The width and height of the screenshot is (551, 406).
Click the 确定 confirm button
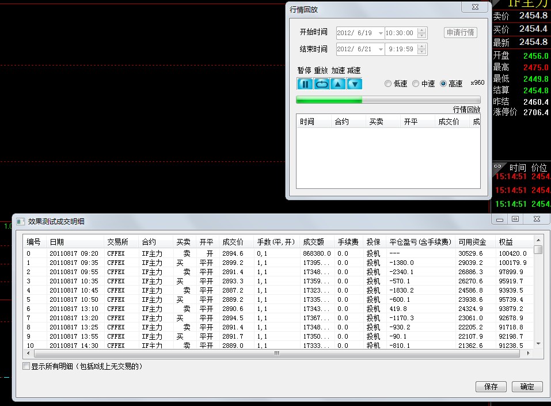click(527, 386)
